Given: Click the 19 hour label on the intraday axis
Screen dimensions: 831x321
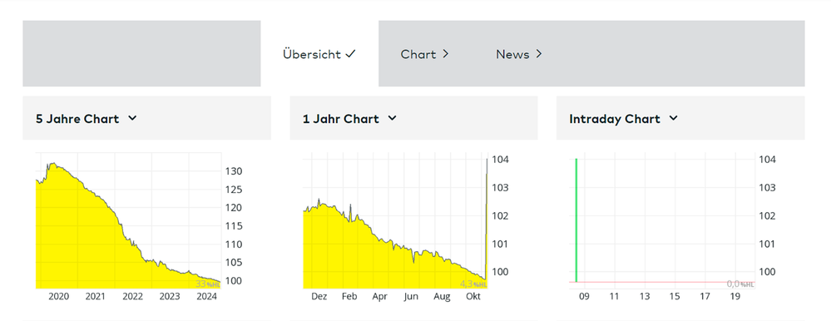Looking at the screenshot, I should click(735, 297).
